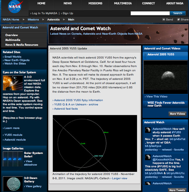Open bit.ly/uWnU1c tweet link
Image resolution: width=189 pixels, height=192 pixels.
click(x=176, y=173)
